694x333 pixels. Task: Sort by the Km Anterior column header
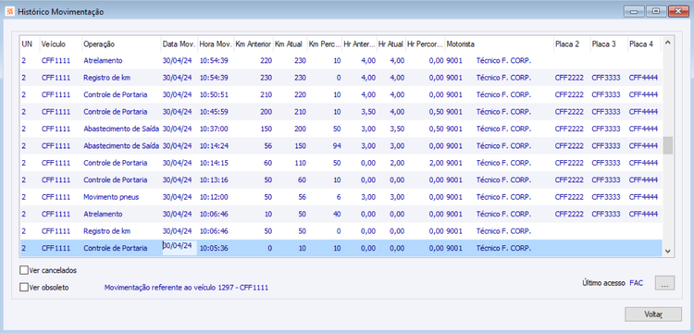click(x=254, y=44)
